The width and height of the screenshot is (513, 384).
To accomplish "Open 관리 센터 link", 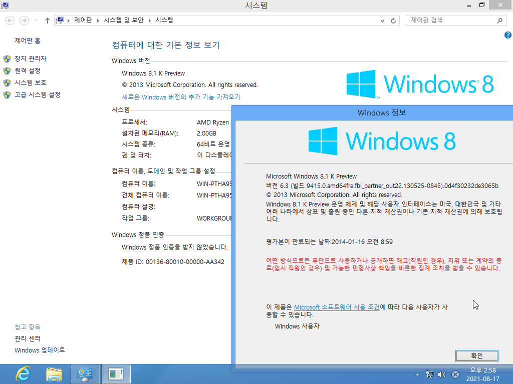I will click(x=28, y=338).
